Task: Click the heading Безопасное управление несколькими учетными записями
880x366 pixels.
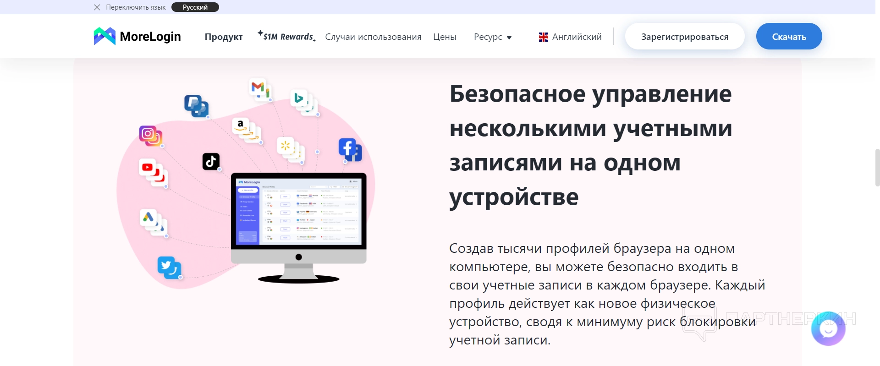Action: (x=591, y=145)
